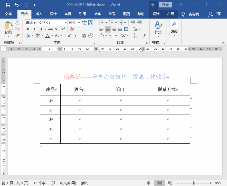Click the Character Border icon

pyautogui.click(x=91, y=23)
